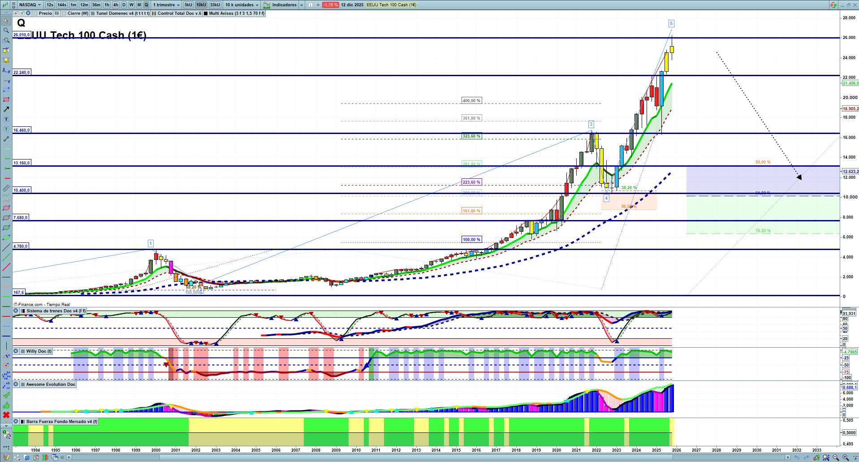
Task: Expand the arrow beside Indicadores
Action: [302, 5]
